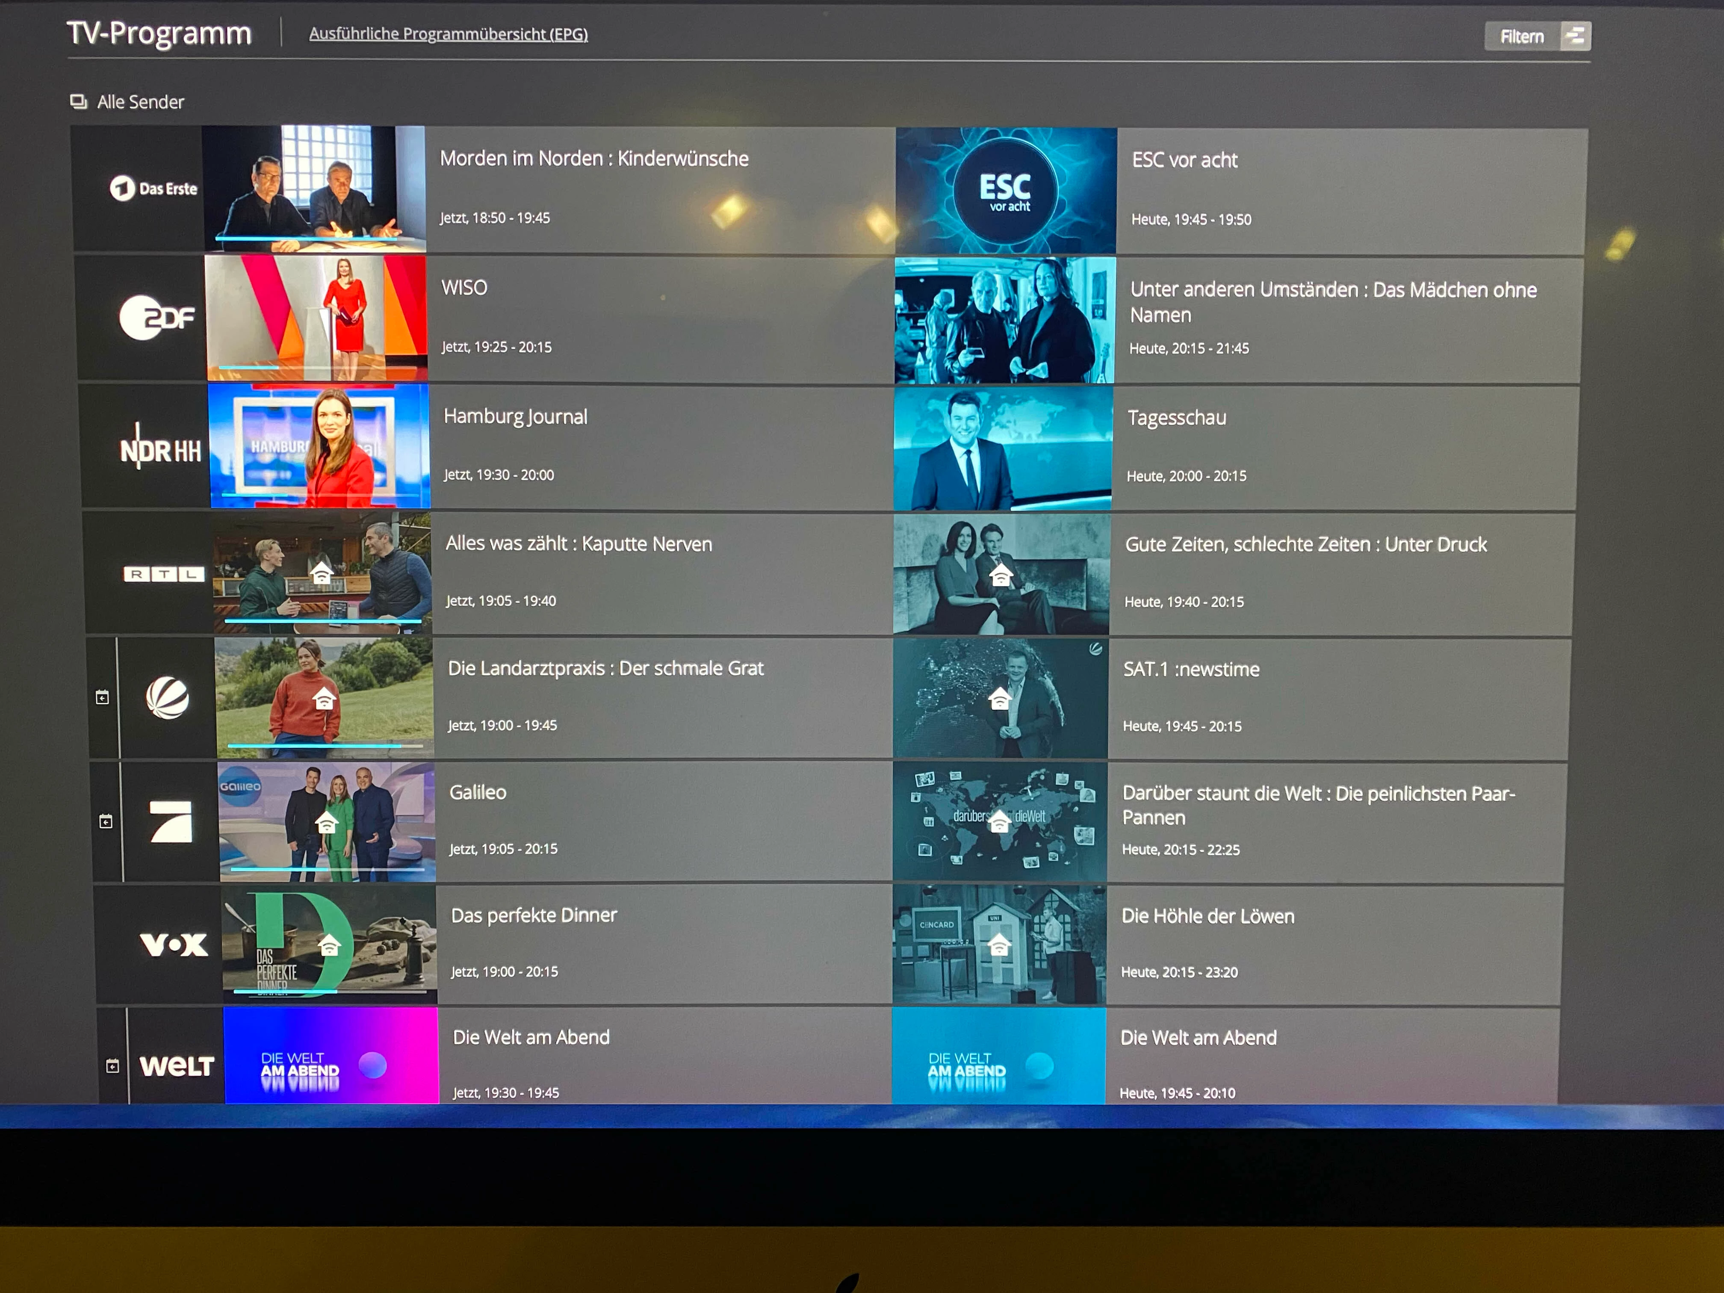Image resolution: width=1724 pixels, height=1293 pixels.
Task: Click calendar replay icon beside ProSieben
Action: click(x=106, y=821)
